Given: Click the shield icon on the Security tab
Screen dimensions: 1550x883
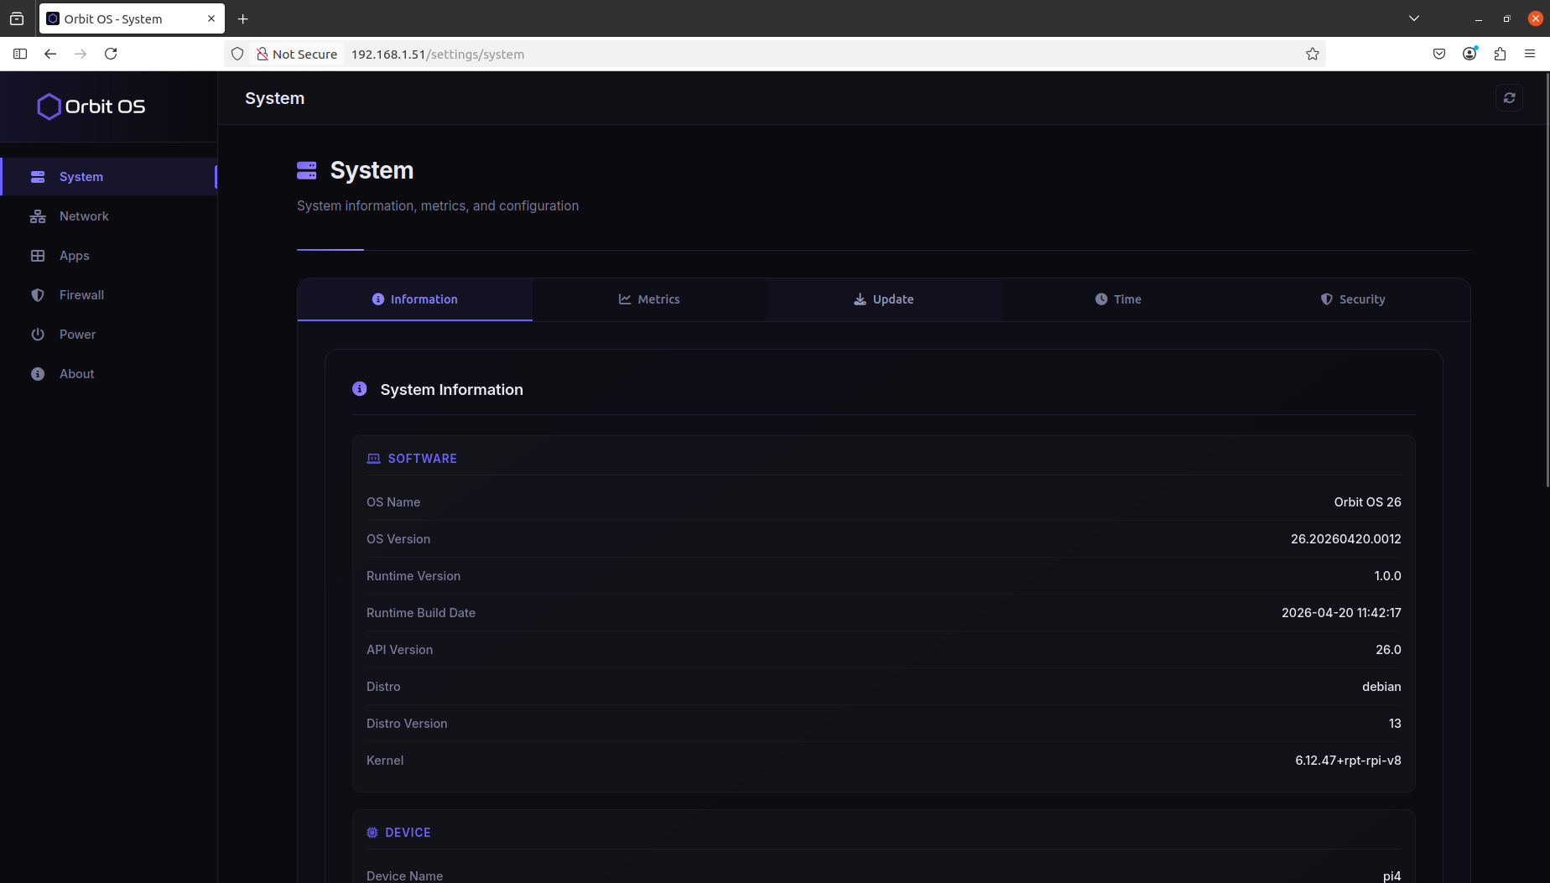Looking at the screenshot, I should coord(1328,299).
